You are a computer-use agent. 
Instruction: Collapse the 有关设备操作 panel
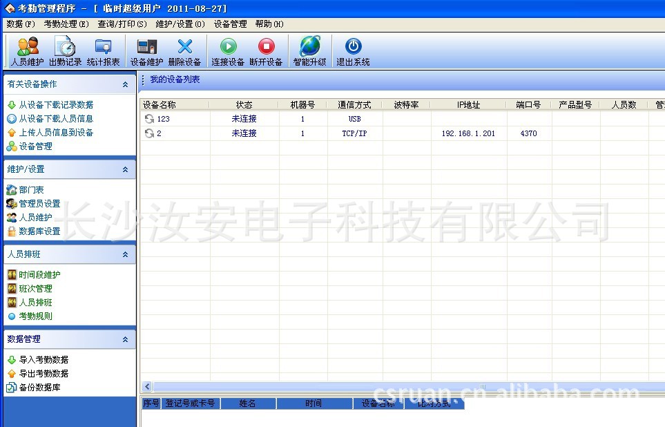[x=125, y=84]
